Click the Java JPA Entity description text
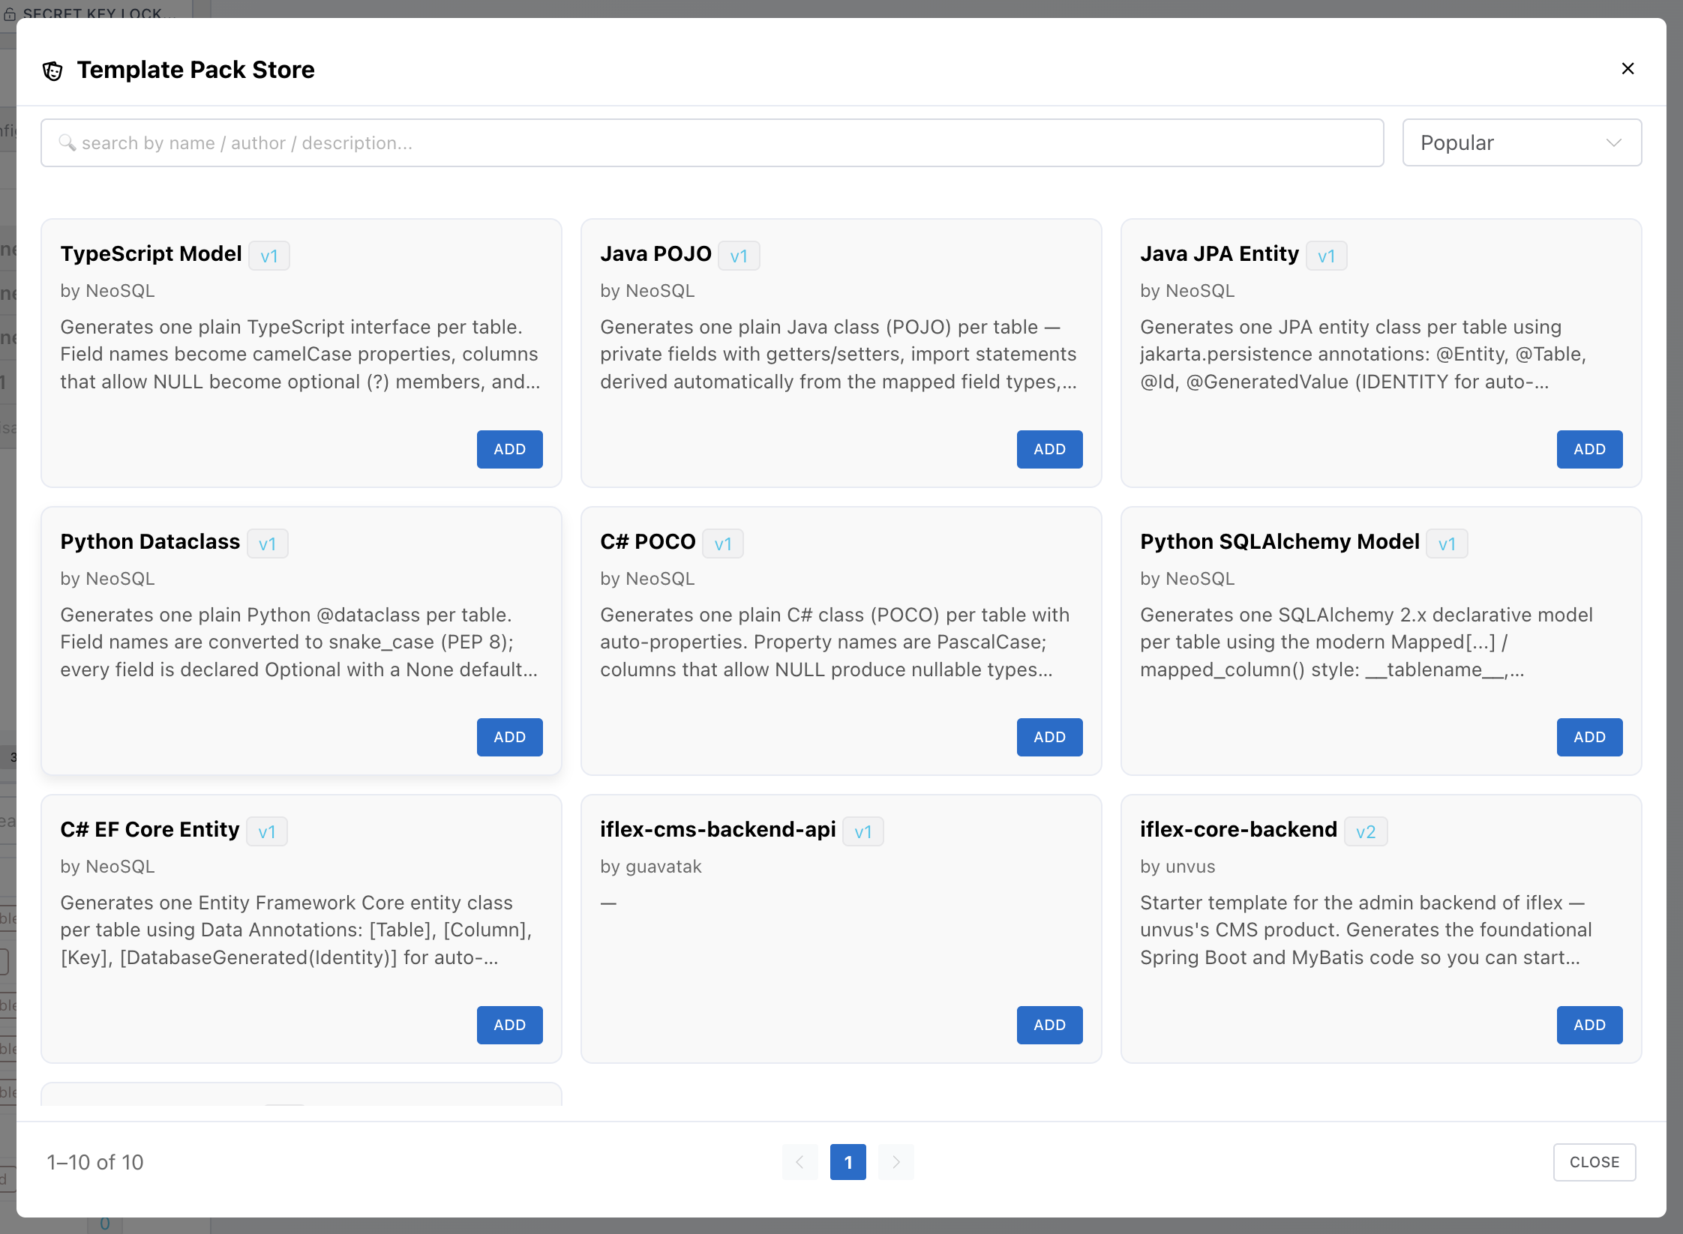Image resolution: width=1683 pixels, height=1234 pixels. click(1363, 354)
